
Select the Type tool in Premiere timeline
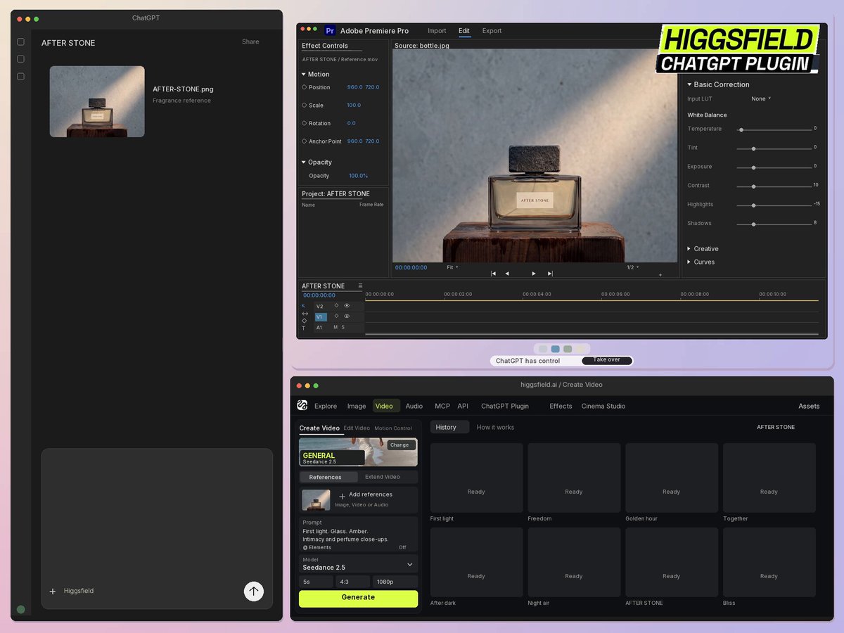(x=304, y=328)
